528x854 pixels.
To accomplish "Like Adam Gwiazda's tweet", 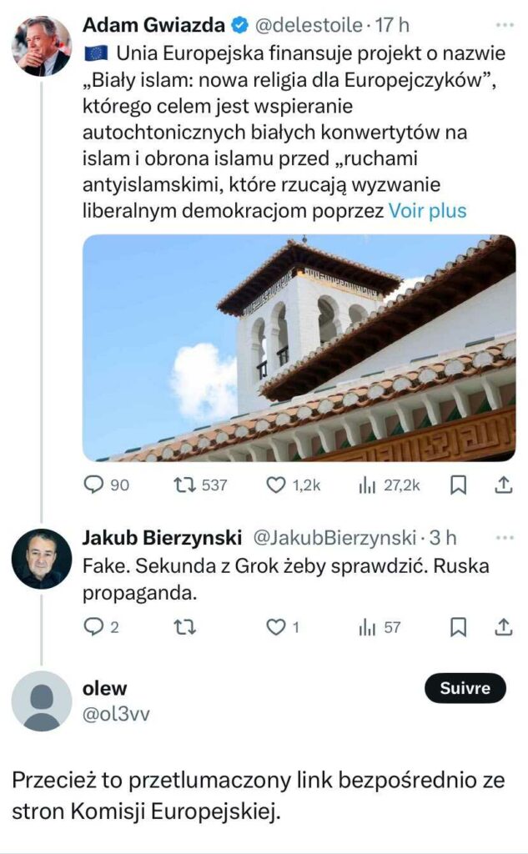I will click(x=276, y=485).
